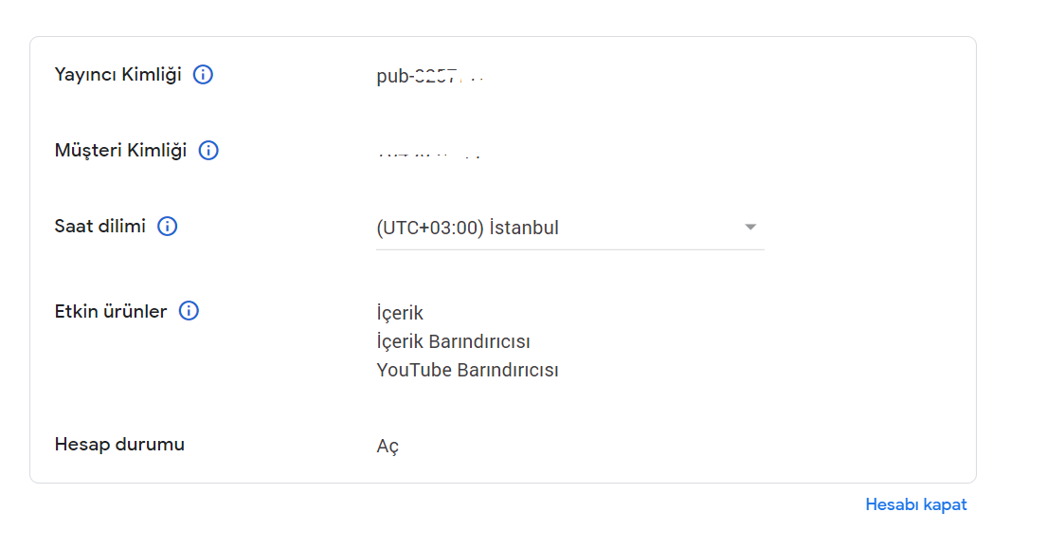Click the Aç account status value

(388, 446)
